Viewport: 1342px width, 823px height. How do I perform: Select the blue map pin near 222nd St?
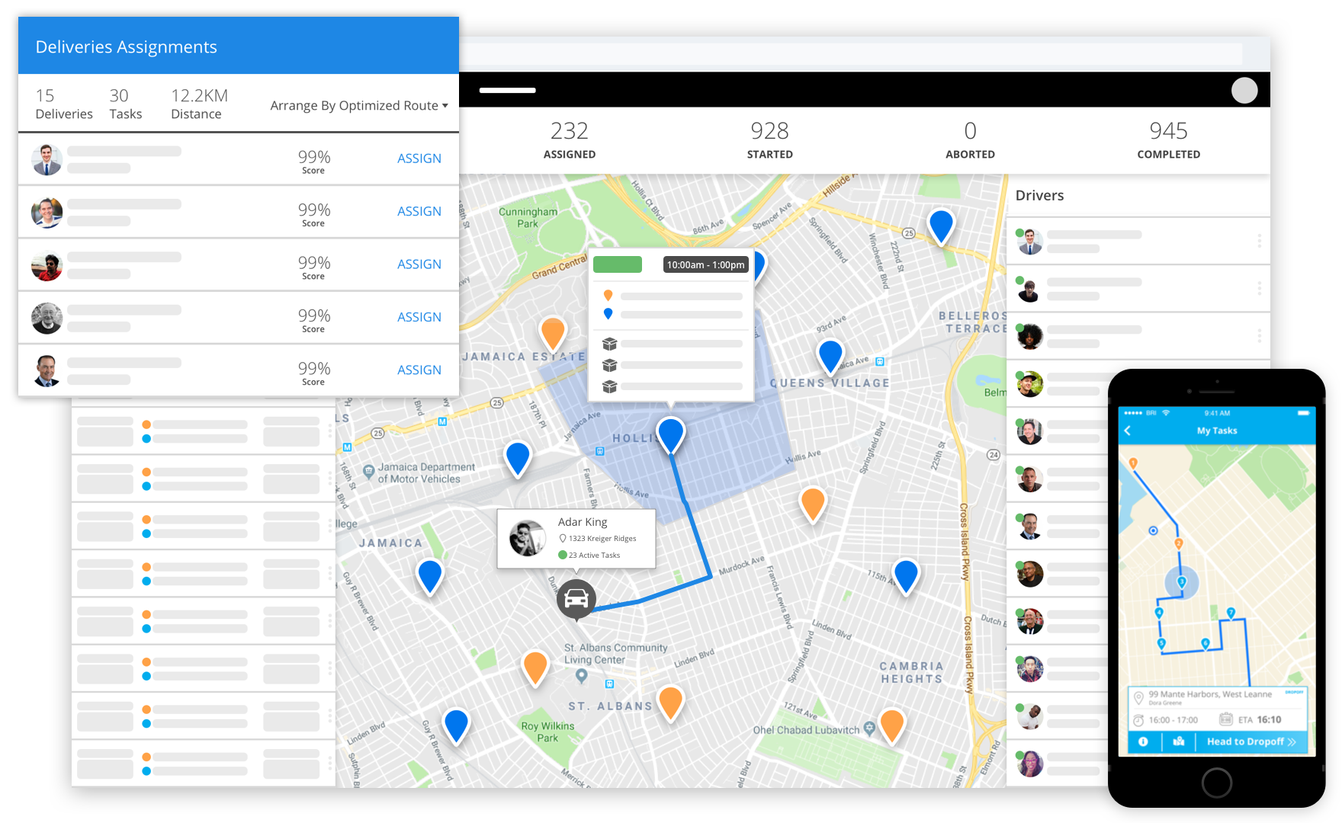click(x=941, y=226)
